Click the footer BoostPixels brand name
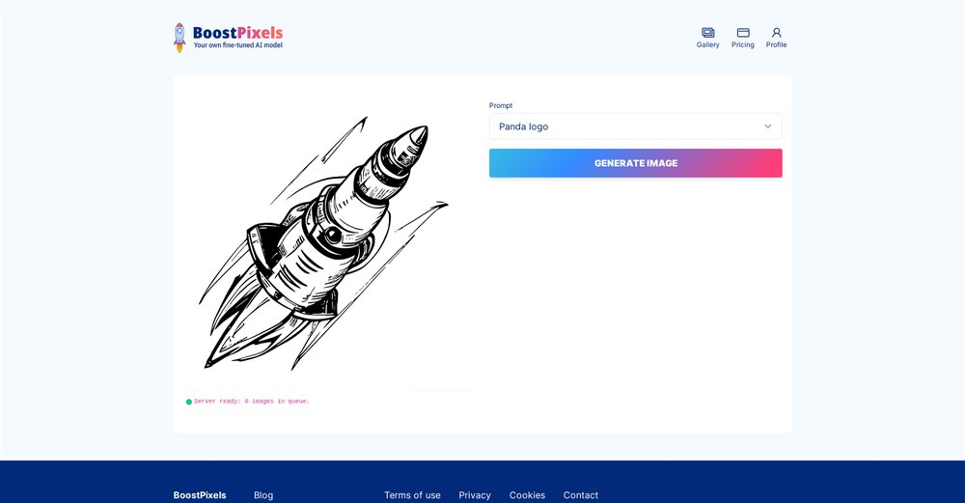This screenshot has width=965, height=503. tap(200, 495)
